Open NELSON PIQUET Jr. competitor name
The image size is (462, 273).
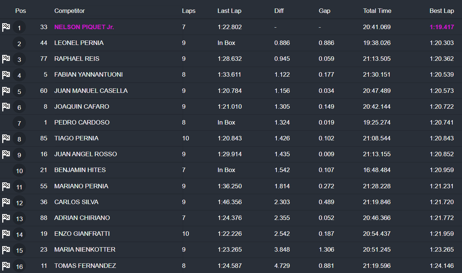pyautogui.click(x=84, y=27)
